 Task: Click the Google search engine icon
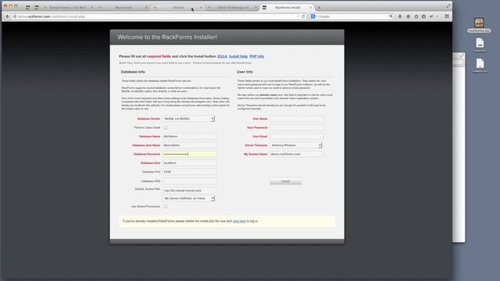tap(312, 16)
